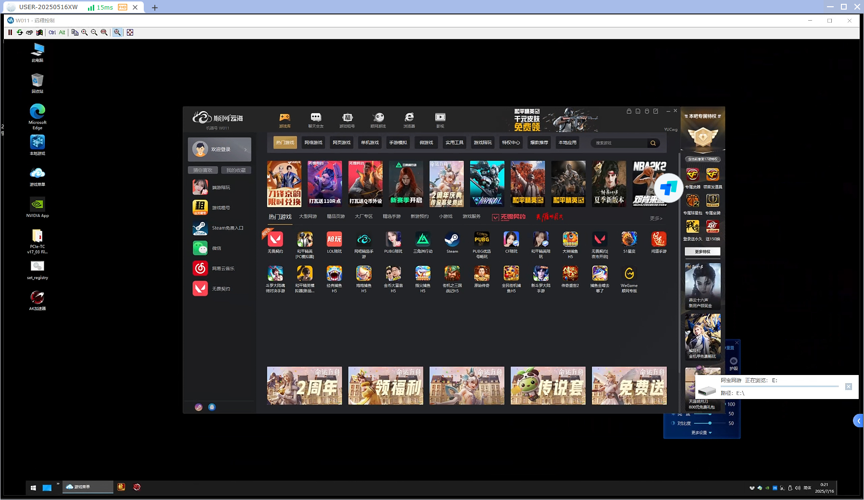Adjust the 对比度 contrast slider

710,423
